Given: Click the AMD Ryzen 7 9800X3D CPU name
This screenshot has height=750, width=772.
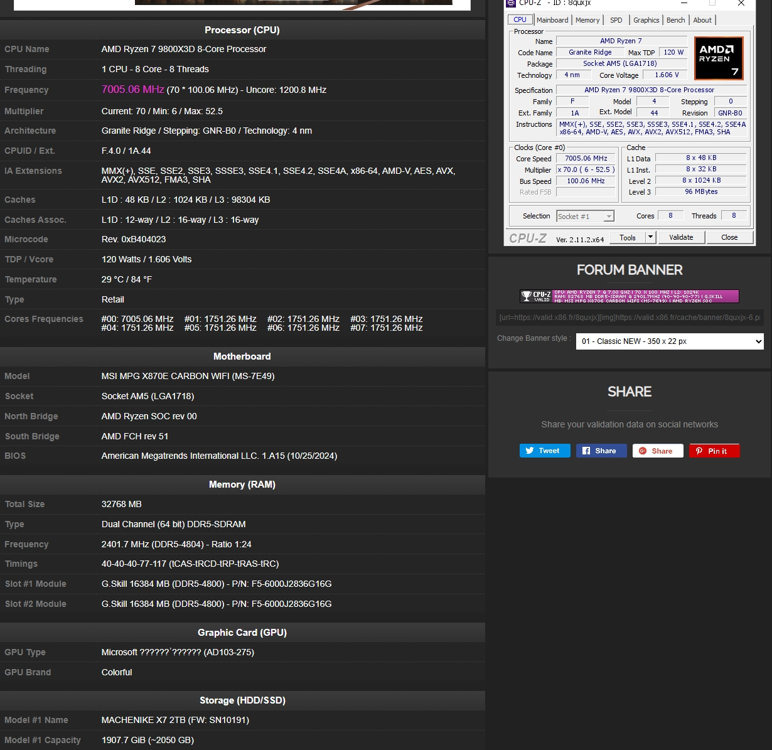Looking at the screenshot, I should (184, 49).
